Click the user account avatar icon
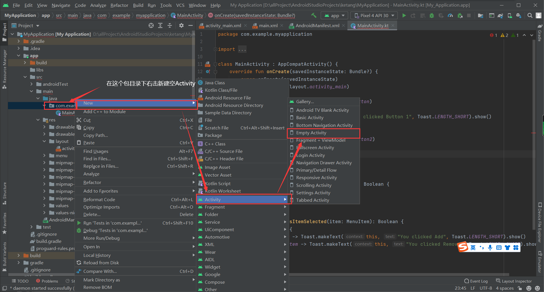The image size is (544, 292). pos(539,15)
